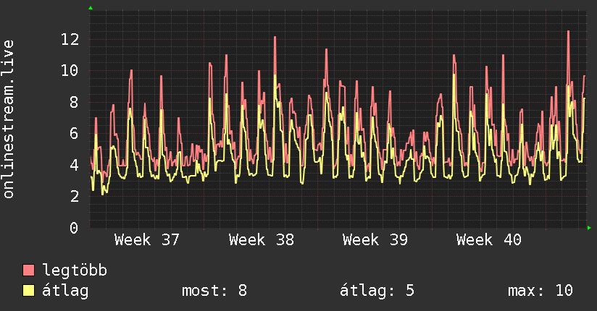
Task: Click the pink legtöbb legend swatch
Action: 28,270
